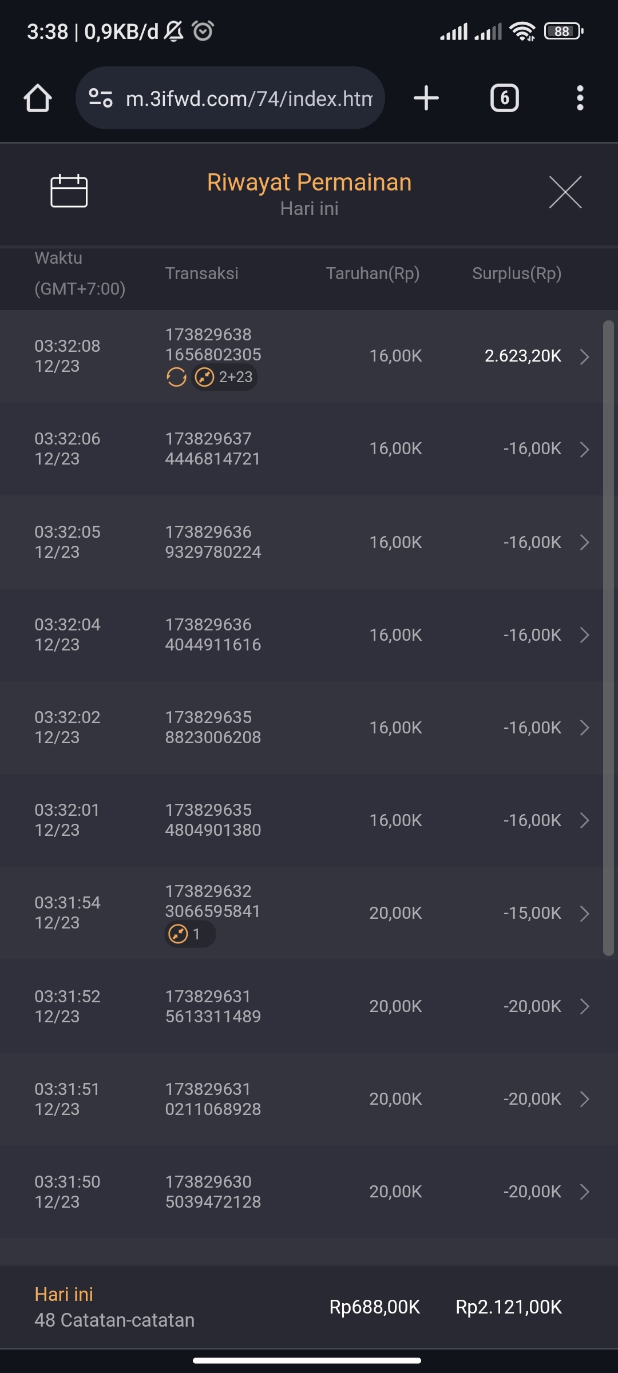Click the m.3ifwd.com URL address field
This screenshot has height=1373, width=618.
click(x=249, y=98)
